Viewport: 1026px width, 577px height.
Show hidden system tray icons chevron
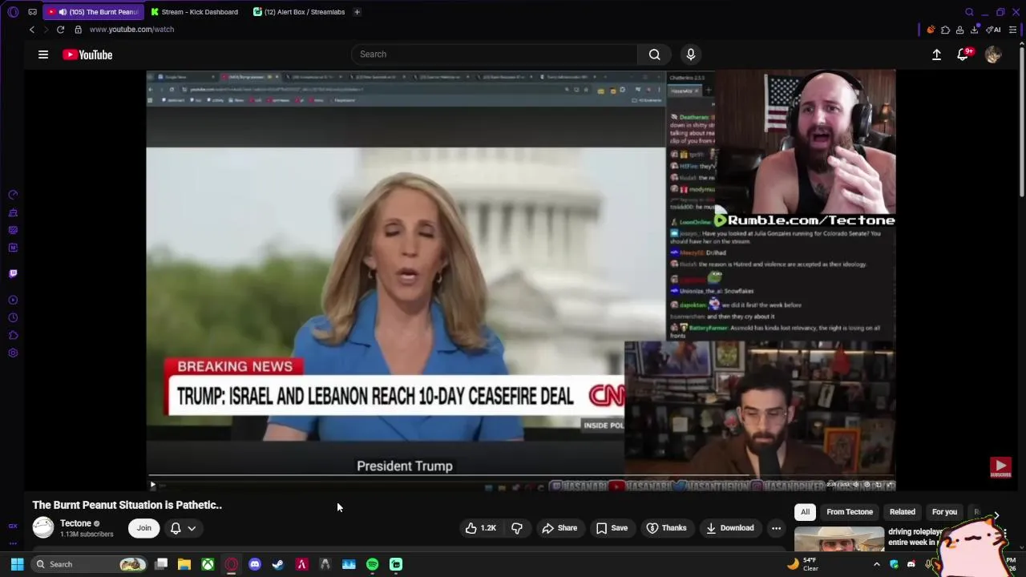(x=876, y=564)
